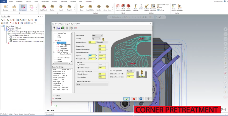
Task: Choose the Project 3D toolpath
Action: pyautogui.click(x=61, y=8)
